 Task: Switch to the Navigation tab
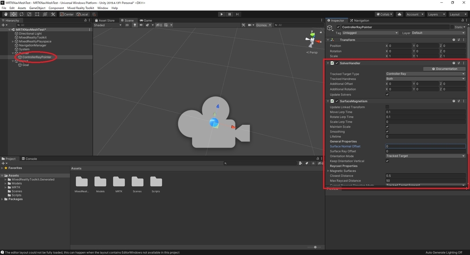pyautogui.click(x=360, y=20)
